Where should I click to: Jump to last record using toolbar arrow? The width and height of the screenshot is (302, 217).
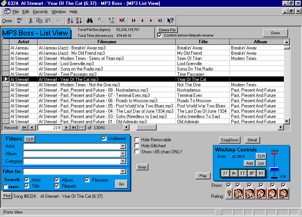pos(159,21)
